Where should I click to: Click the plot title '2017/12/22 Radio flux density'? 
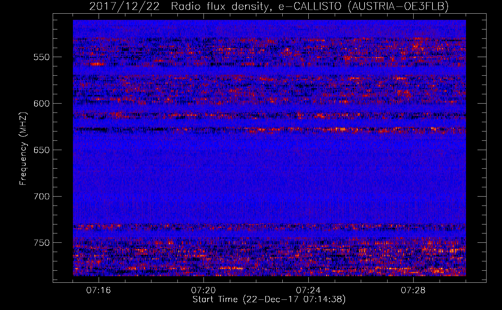click(x=269, y=6)
